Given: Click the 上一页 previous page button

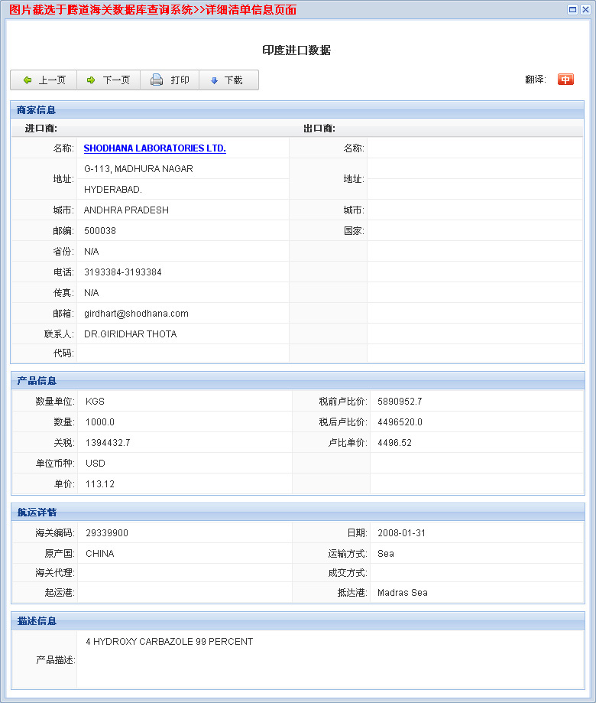Looking at the screenshot, I should click(x=44, y=80).
